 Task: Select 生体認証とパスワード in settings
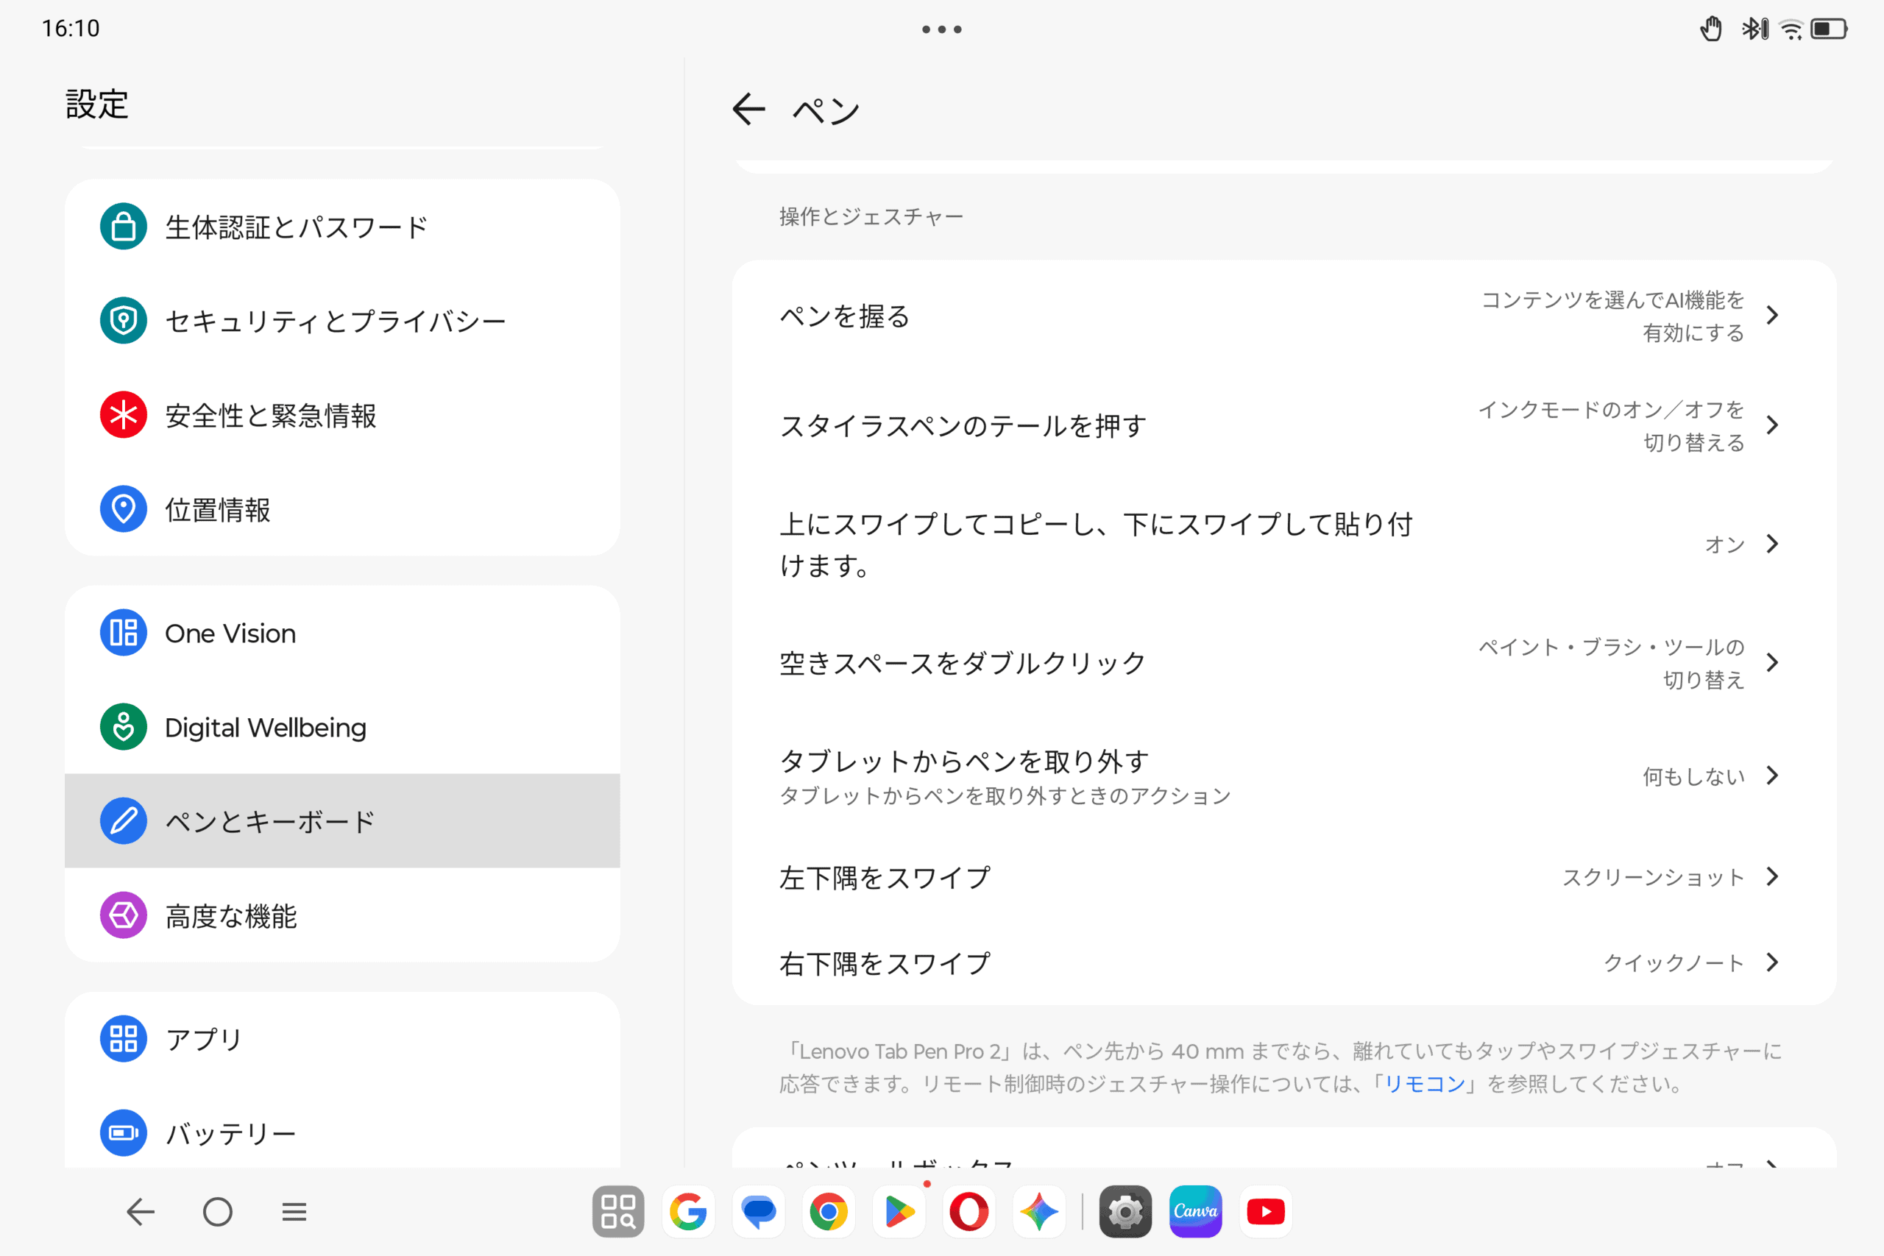(342, 227)
